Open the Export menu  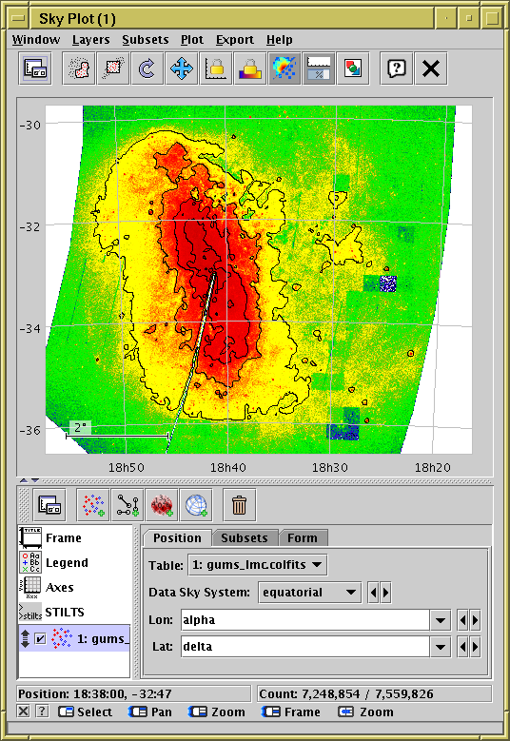[x=235, y=40]
